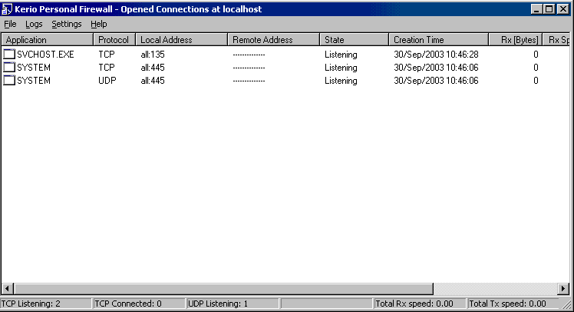574x312 pixels.
Task: Click the horizontal scrollbar thumb
Action: [x=223, y=288]
